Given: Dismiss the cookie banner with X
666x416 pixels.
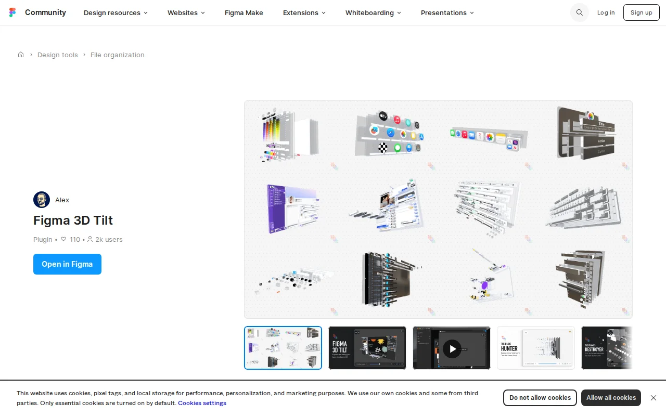Looking at the screenshot, I should coord(654,398).
